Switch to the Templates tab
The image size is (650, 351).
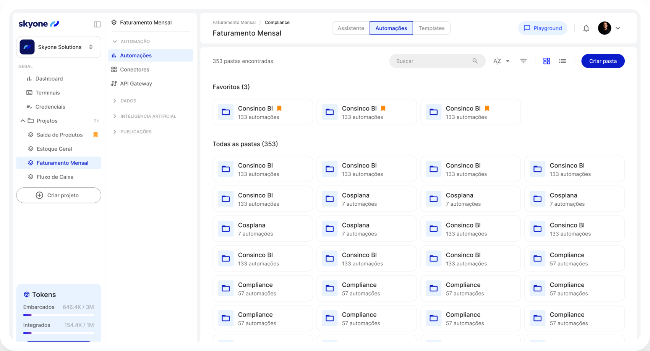(x=431, y=28)
